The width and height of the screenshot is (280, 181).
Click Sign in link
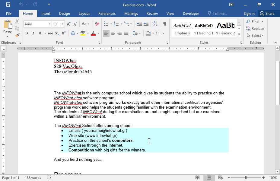(x=249, y=14)
